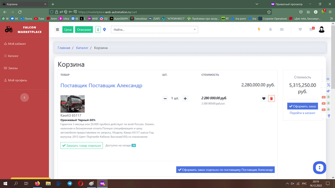Viewport: 335px width, 188px height.
Task: Click the green info icon button
Action: (98, 30)
